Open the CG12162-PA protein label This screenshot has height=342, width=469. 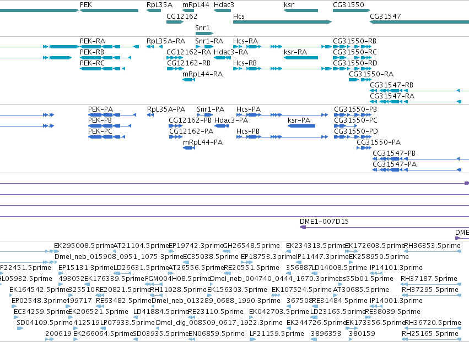point(191,131)
